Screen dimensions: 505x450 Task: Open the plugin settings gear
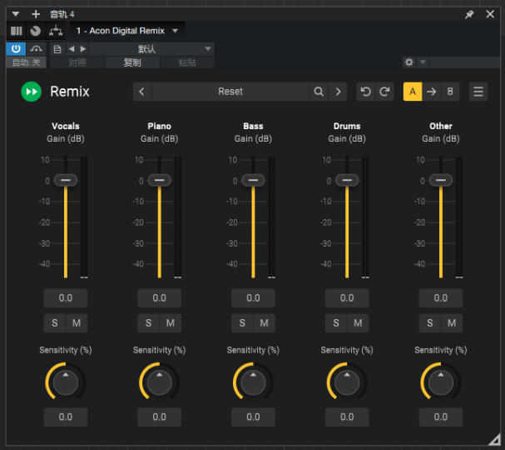click(x=408, y=62)
